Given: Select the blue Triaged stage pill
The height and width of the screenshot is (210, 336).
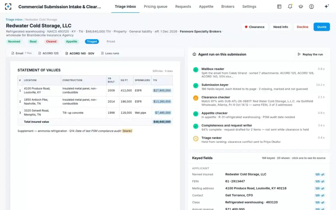Looking at the screenshot, I should tap(92, 41).
